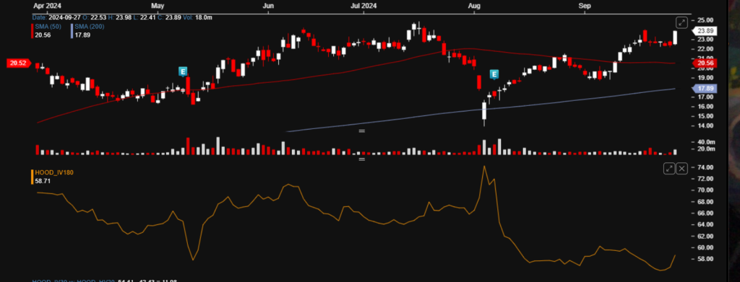Select the Aug label on time axis
Image resolution: width=740 pixels, height=282 pixels.
pyautogui.click(x=474, y=6)
